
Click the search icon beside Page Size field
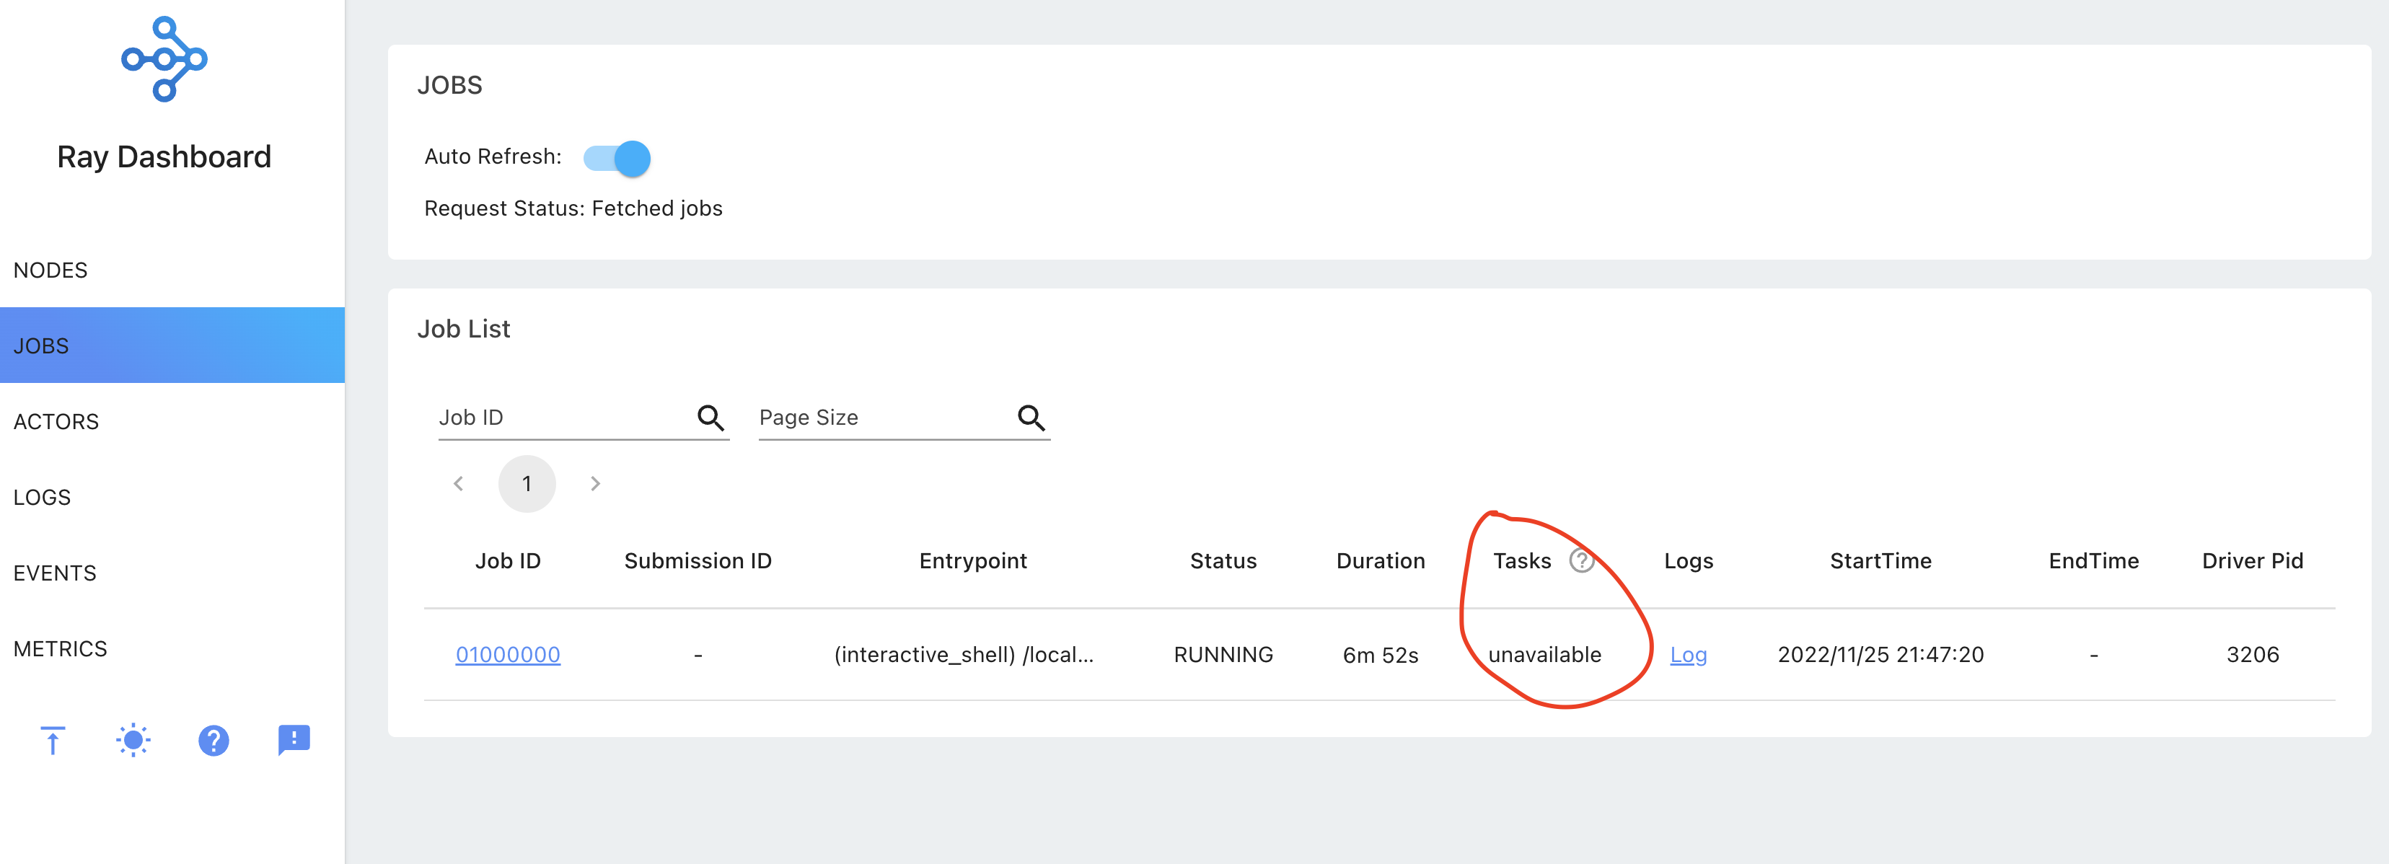[1031, 418]
